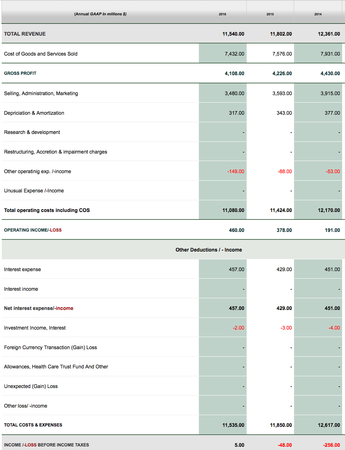Select cost of goods value 7,576.00
The height and width of the screenshot is (450, 345).
click(282, 54)
